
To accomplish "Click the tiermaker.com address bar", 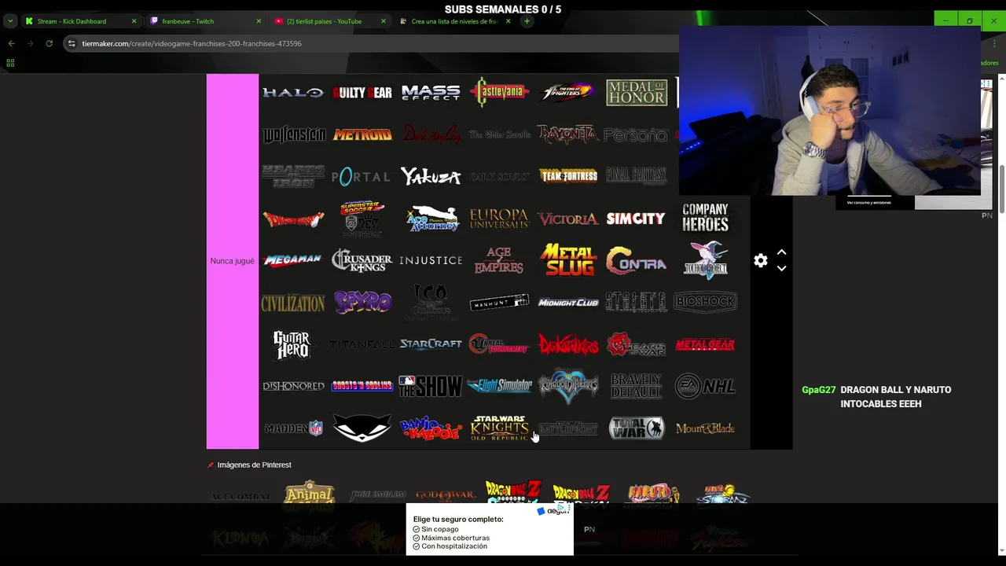I will 369,43.
